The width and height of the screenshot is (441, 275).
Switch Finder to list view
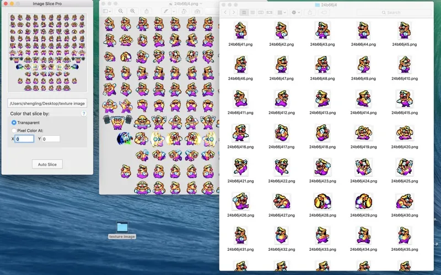(253, 12)
